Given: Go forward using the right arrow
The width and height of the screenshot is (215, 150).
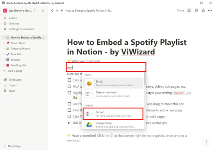Looking at the screenshot, I should click(57, 11).
